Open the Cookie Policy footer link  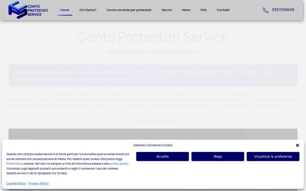[16, 183]
